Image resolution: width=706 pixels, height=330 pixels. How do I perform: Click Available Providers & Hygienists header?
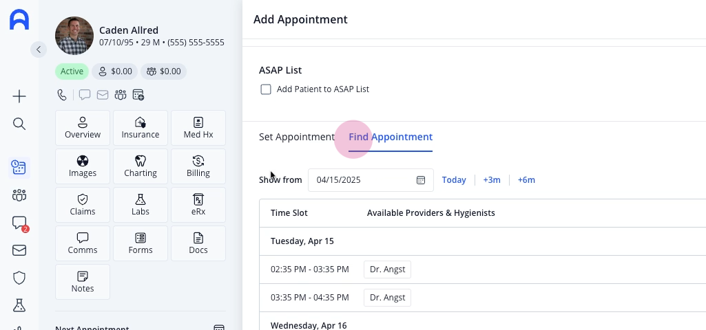431,213
